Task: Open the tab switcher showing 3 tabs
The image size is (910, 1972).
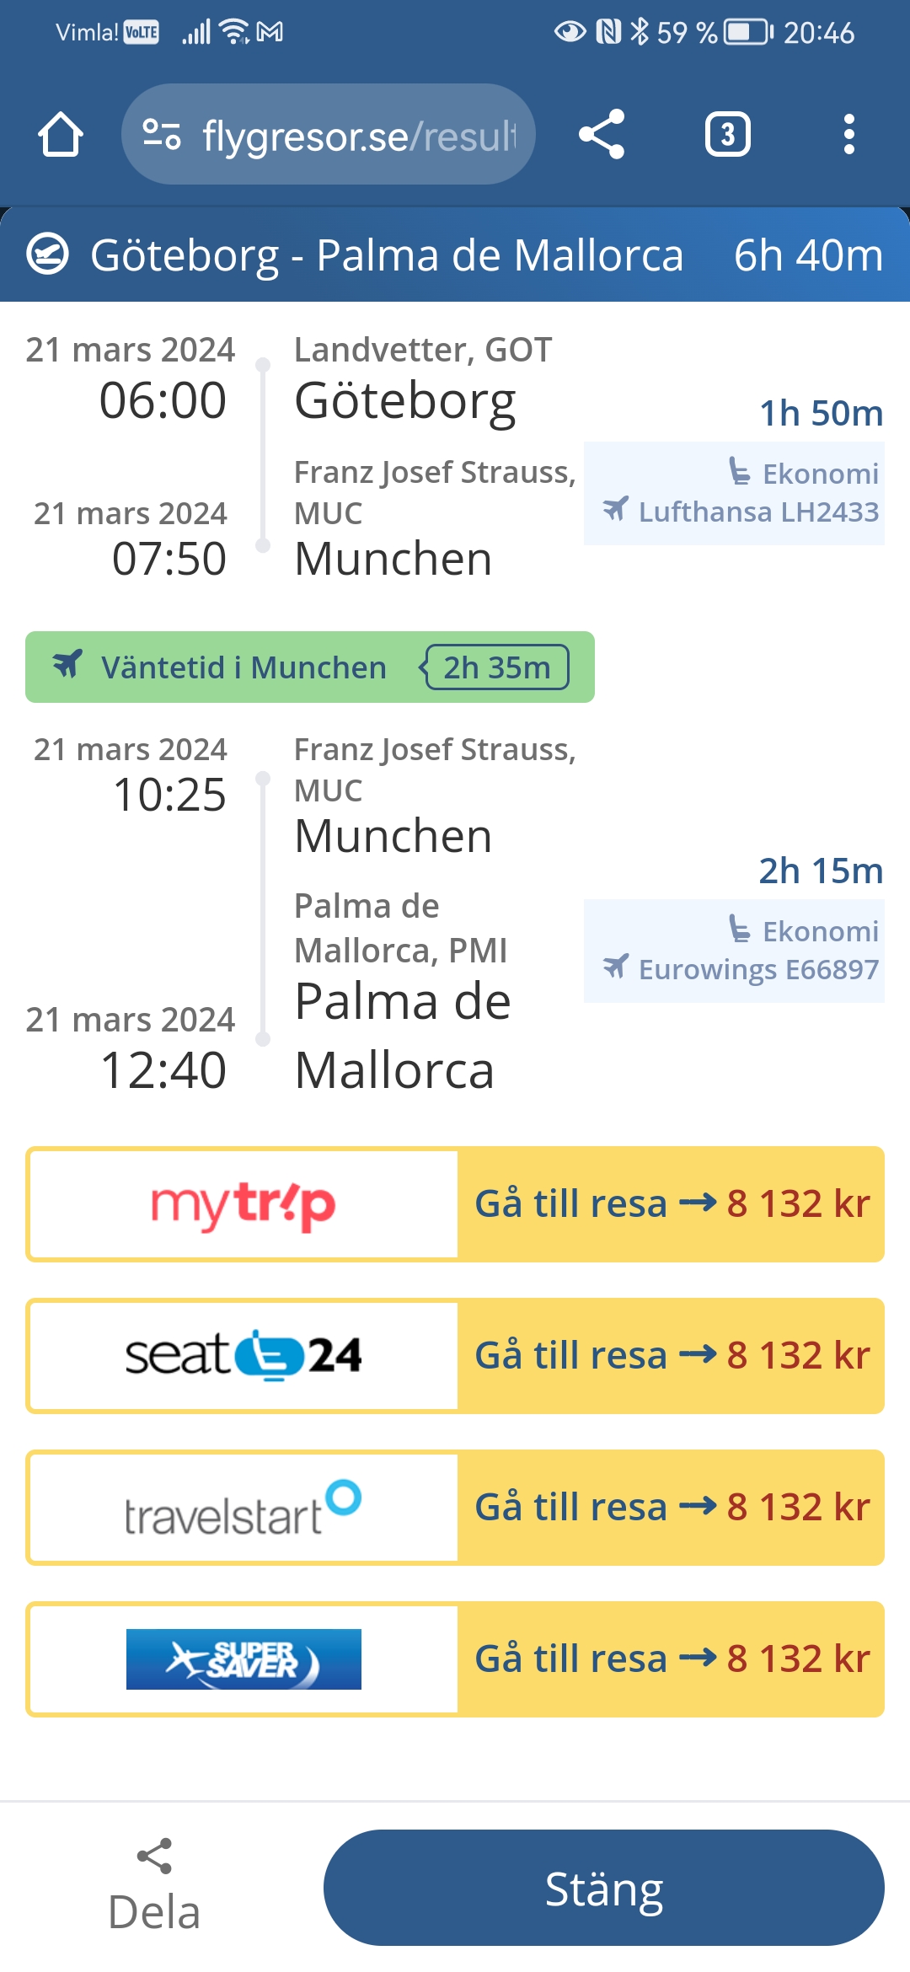Action: (727, 135)
